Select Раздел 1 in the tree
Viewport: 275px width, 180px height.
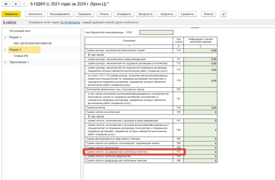tap(15, 37)
